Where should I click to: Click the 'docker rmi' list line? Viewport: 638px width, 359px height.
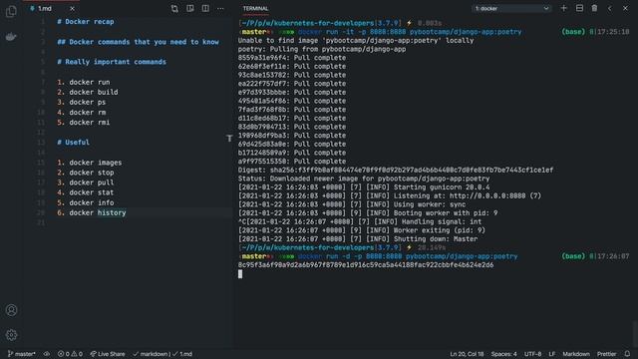[x=84, y=122]
